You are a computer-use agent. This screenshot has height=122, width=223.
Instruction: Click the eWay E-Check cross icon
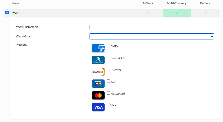tap(148, 13)
